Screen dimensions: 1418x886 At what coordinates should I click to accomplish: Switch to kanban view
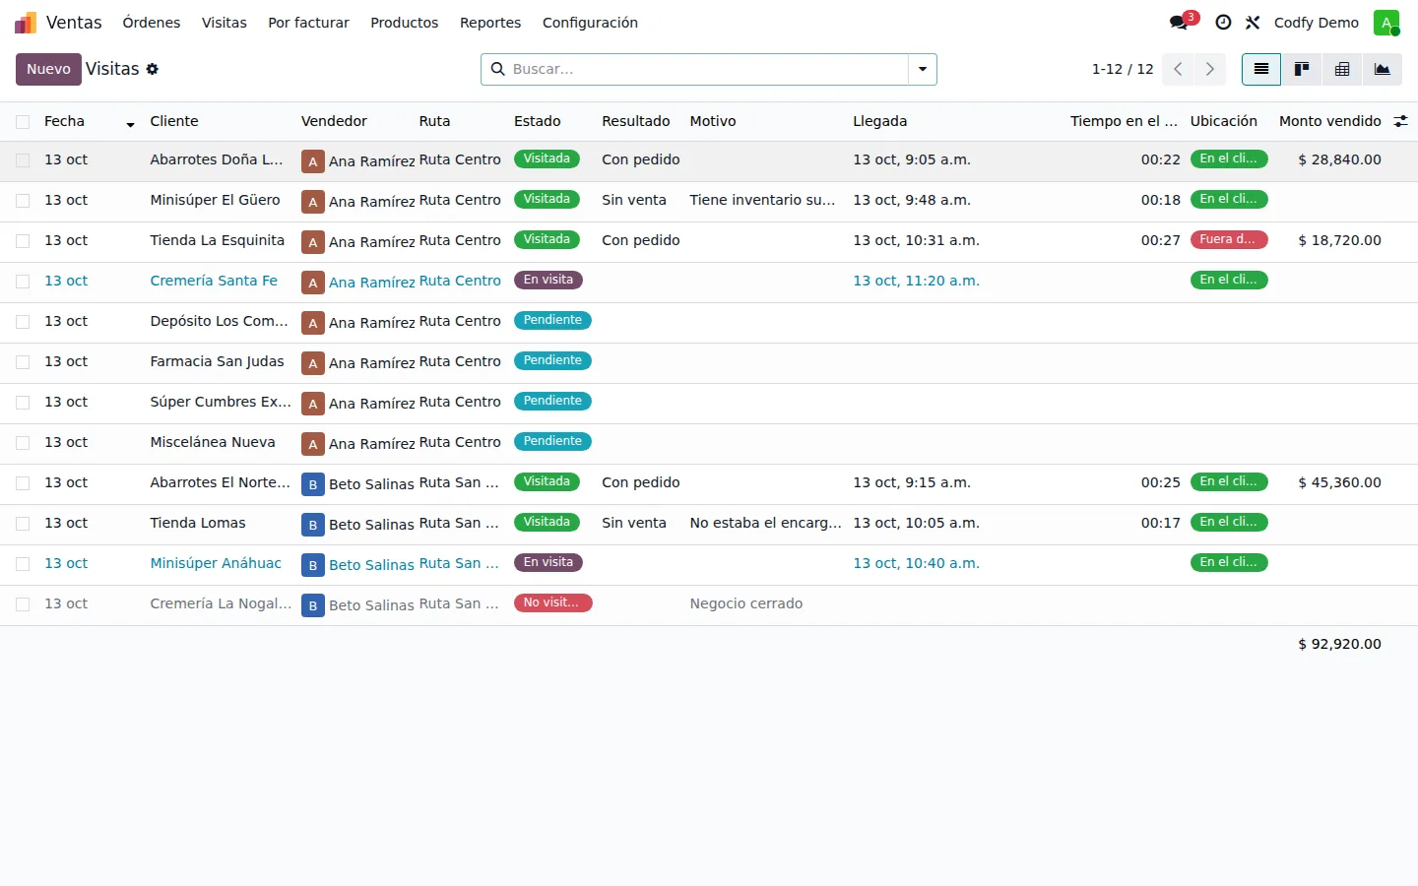pos(1302,69)
